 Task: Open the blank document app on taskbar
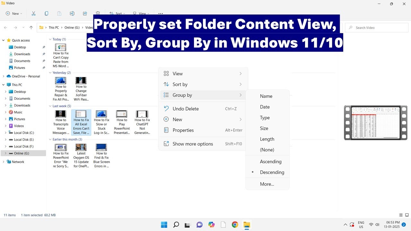(x=223, y=225)
